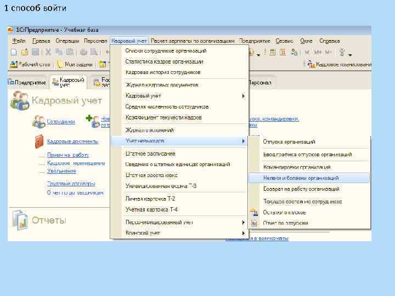Open the Трудовые договоры link
Screen dimensions: 395x296
(x=71, y=184)
